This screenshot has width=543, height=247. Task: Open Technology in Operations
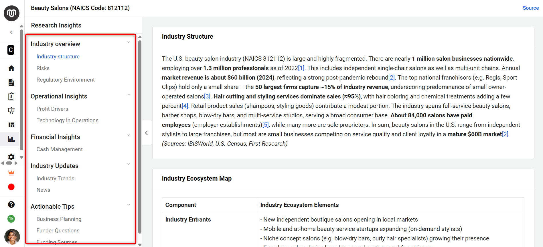click(x=68, y=120)
